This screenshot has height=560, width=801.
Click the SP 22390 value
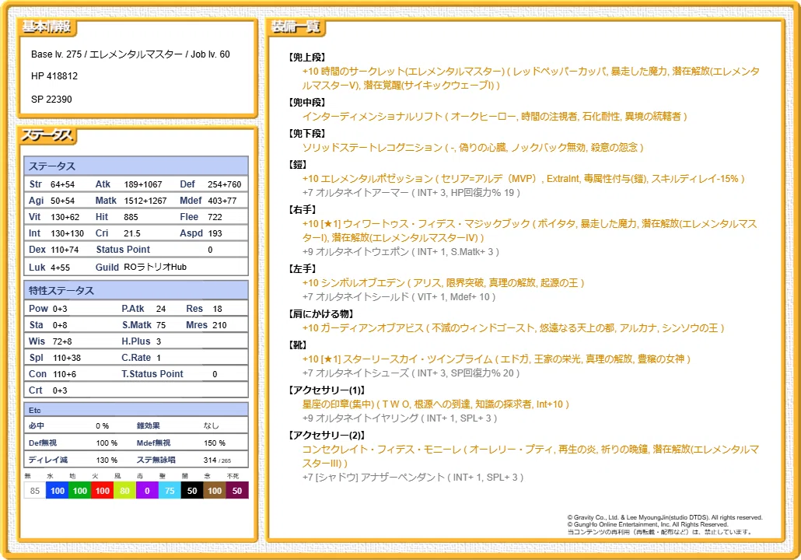click(x=51, y=99)
